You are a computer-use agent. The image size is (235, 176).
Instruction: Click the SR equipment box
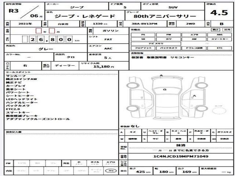[x=143, y=39]
